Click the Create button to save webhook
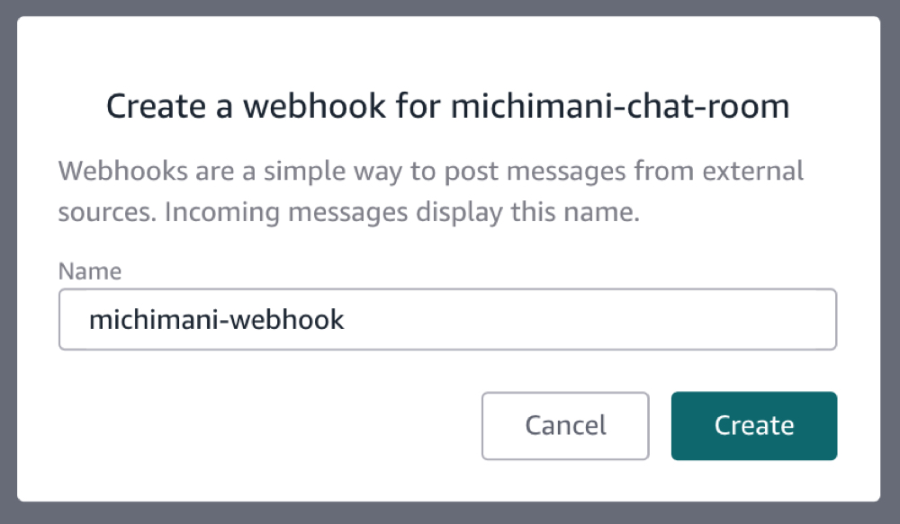900x524 pixels. (x=753, y=425)
